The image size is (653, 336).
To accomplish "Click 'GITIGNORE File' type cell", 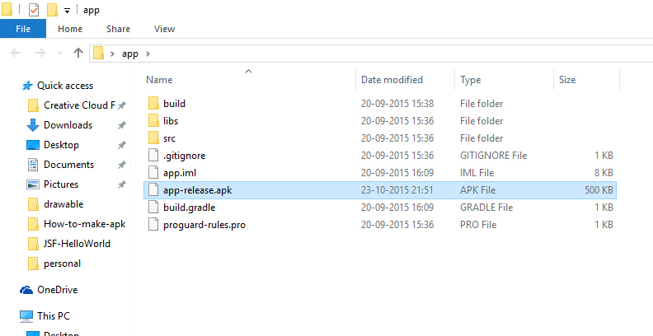I will [x=494, y=155].
